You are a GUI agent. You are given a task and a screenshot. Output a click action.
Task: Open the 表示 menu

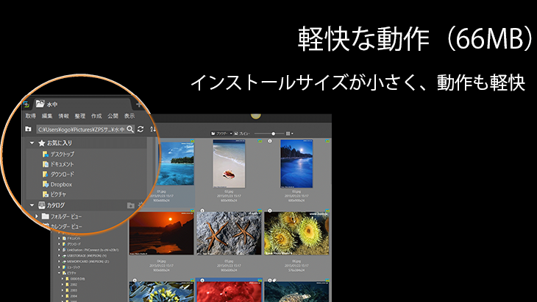(129, 116)
